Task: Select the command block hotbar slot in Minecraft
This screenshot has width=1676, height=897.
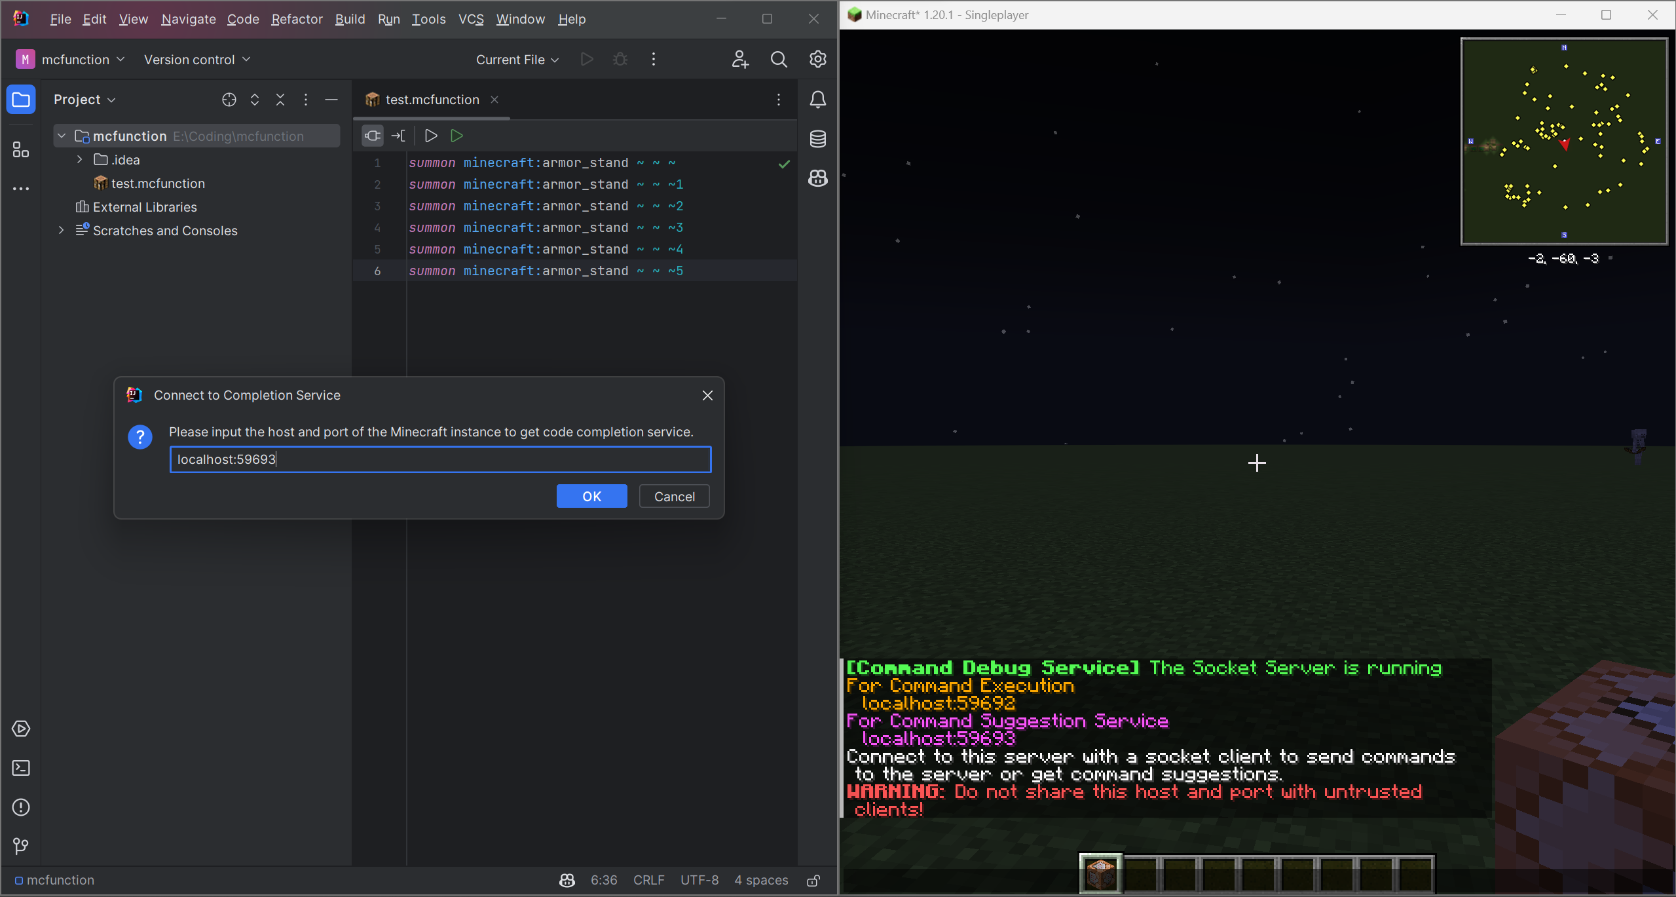Action: pos(1100,873)
